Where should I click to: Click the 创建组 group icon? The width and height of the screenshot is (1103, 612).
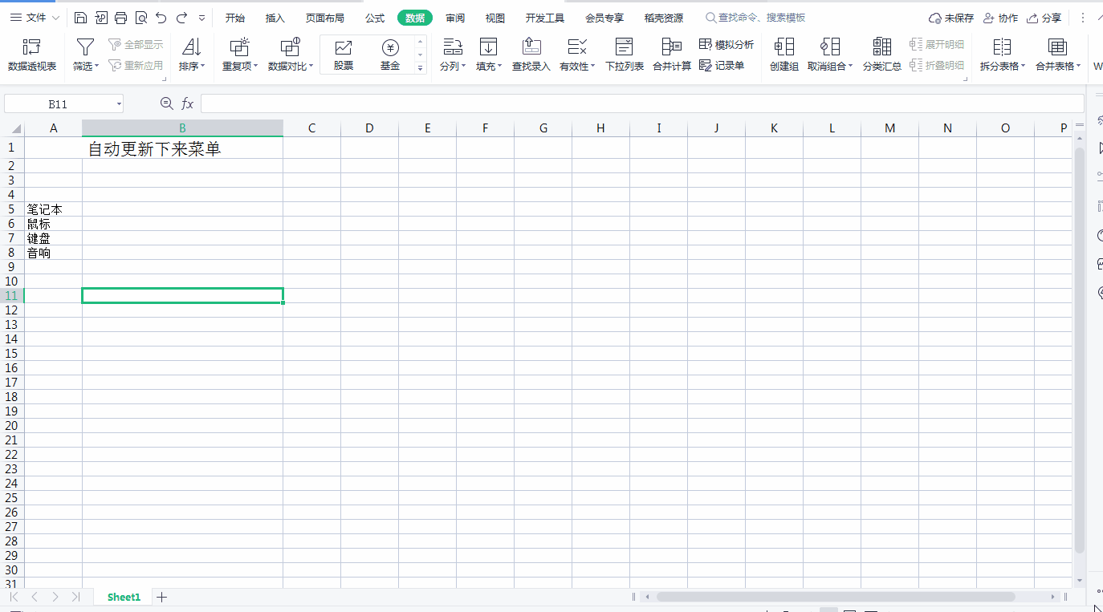[x=784, y=47]
